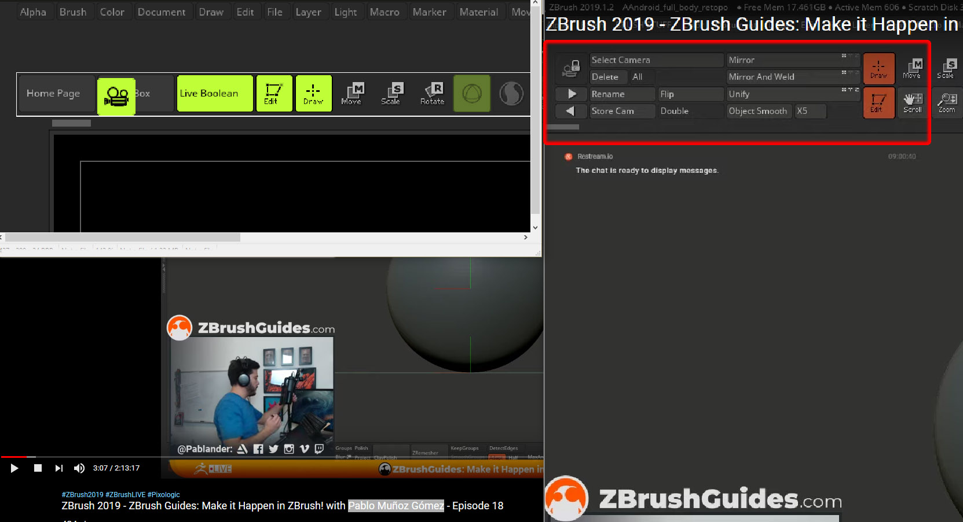This screenshot has height=522, width=963.
Task: Stop the video playback
Action: [38, 468]
